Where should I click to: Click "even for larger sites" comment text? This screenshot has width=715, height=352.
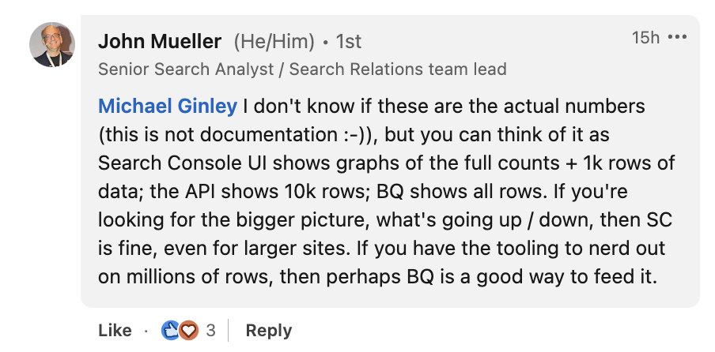click(x=221, y=248)
